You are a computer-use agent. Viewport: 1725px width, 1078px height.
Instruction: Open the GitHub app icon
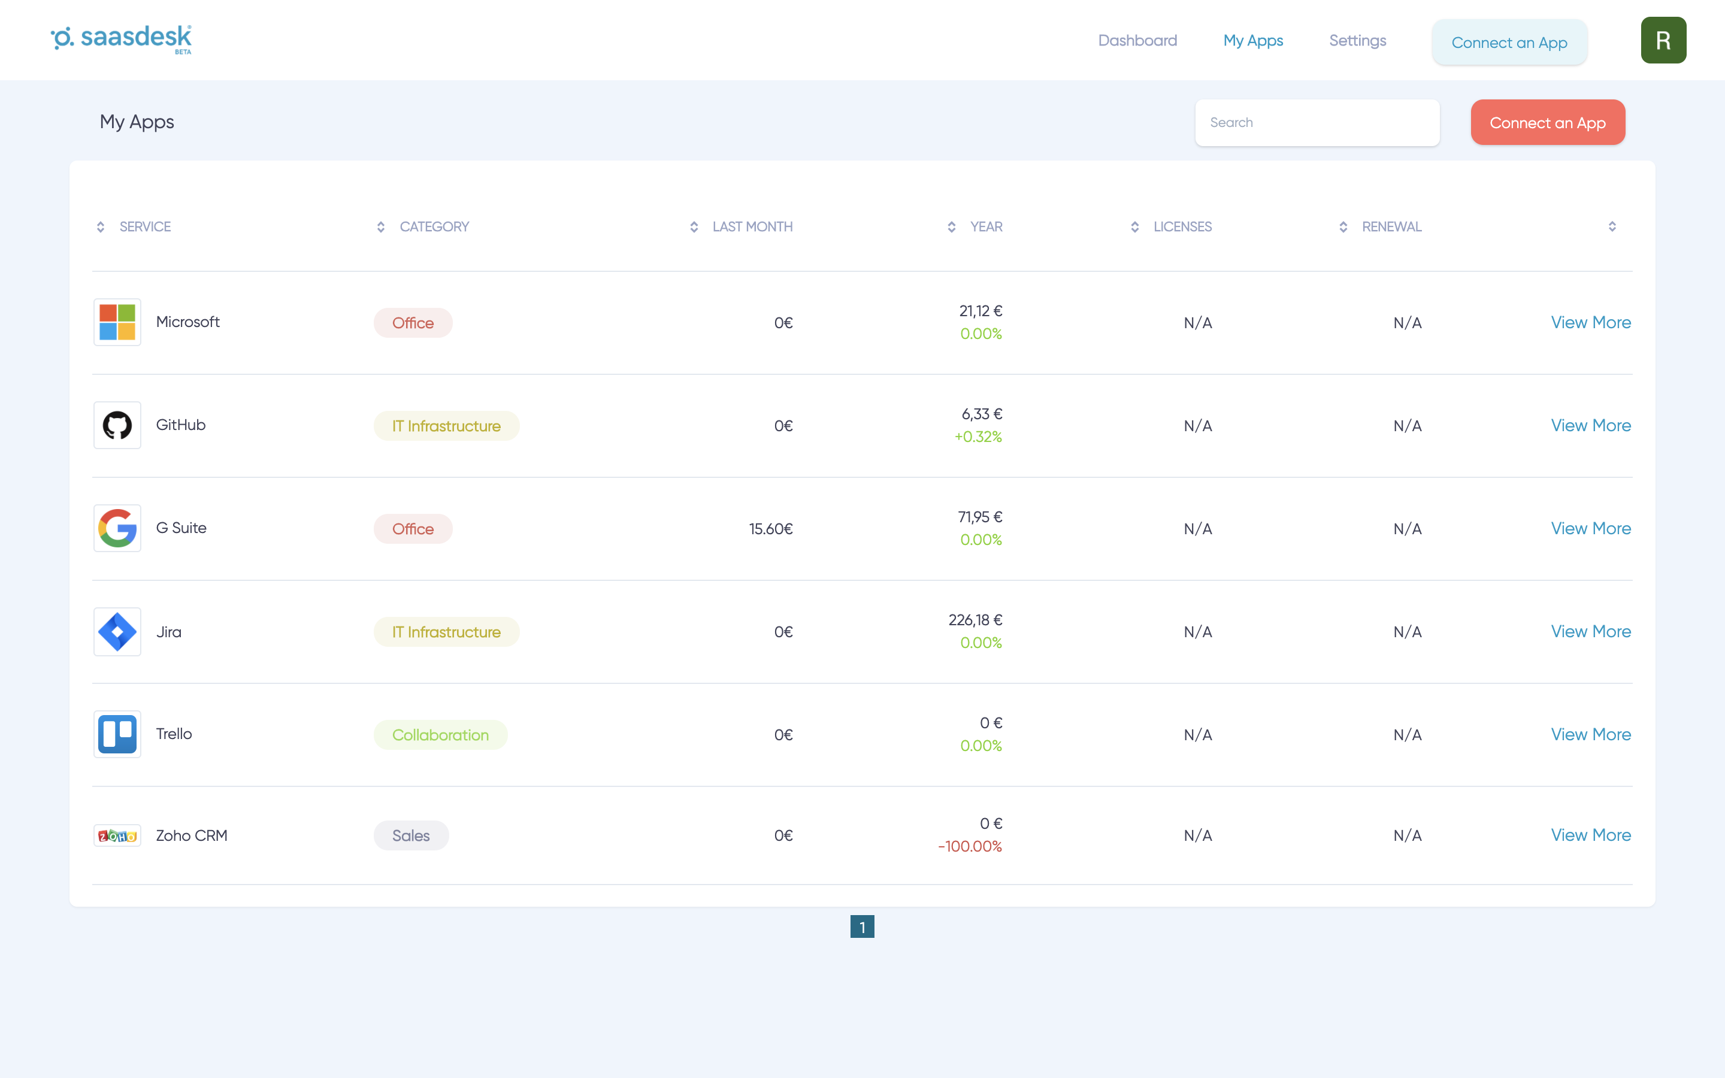pos(117,425)
